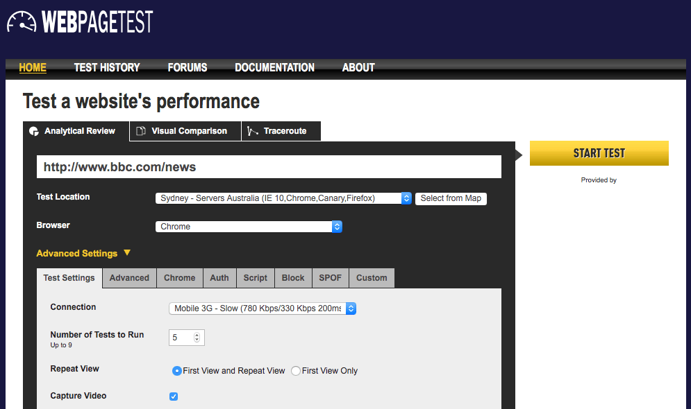Click the 'Connection' field label
Image resolution: width=691 pixels, height=409 pixels.
pyautogui.click(x=73, y=307)
